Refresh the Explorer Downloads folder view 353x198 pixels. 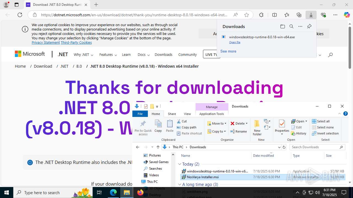click(x=284, y=147)
